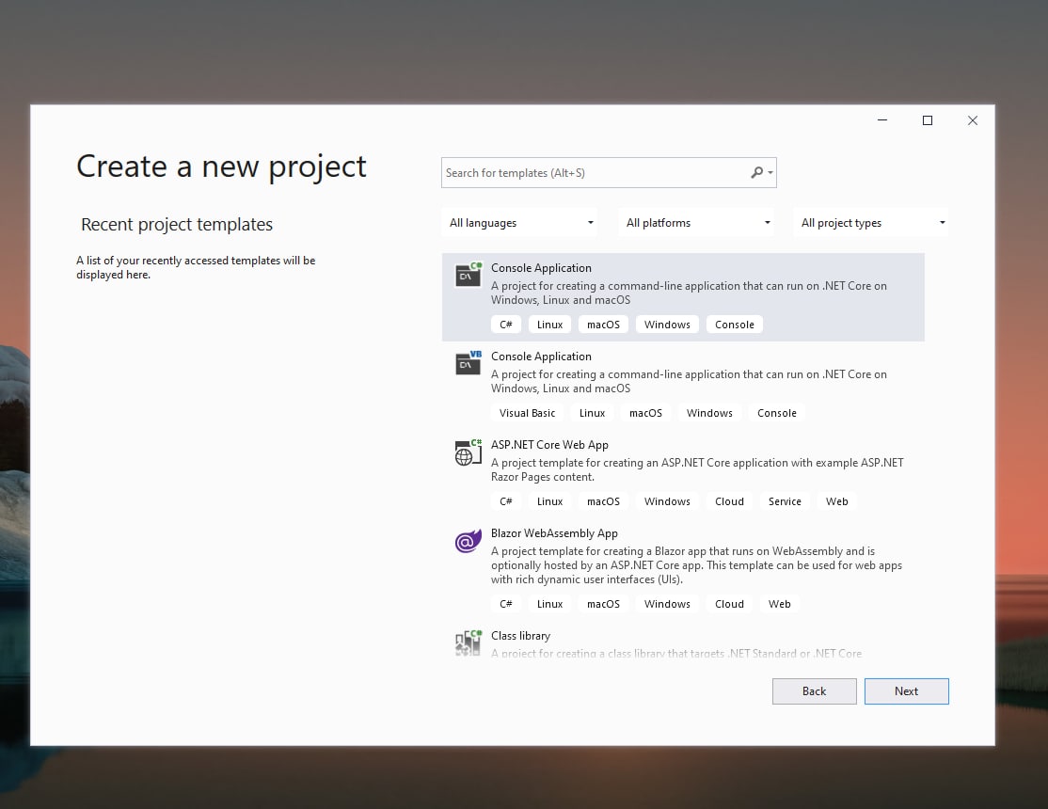Open the All project types dropdown
1048x809 pixels.
tap(871, 223)
